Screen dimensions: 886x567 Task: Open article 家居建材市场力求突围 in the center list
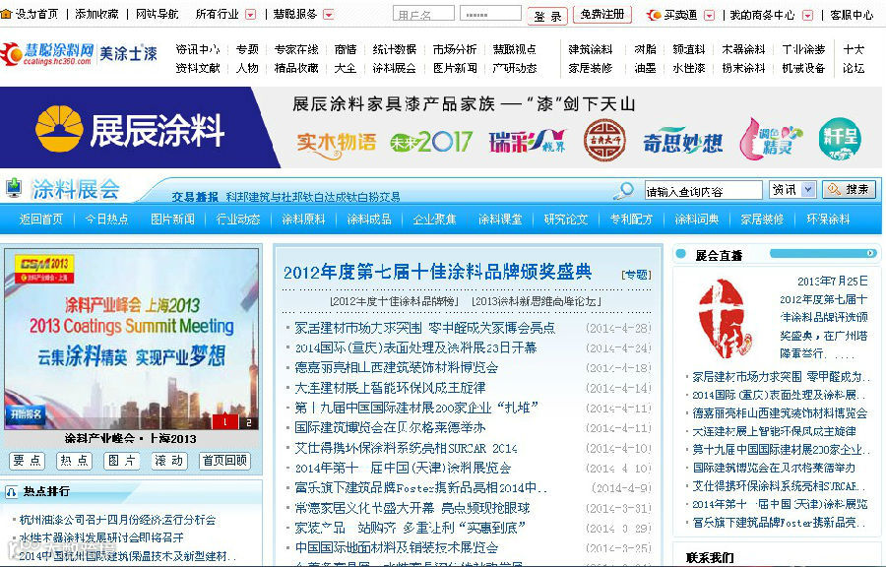424,328
